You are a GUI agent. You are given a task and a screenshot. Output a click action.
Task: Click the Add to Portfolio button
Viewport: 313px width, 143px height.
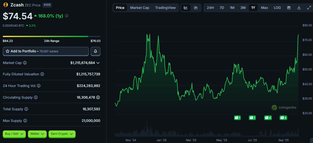(46, 51)
